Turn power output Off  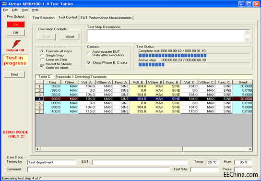pyautogui.click(x=16, y=33)
